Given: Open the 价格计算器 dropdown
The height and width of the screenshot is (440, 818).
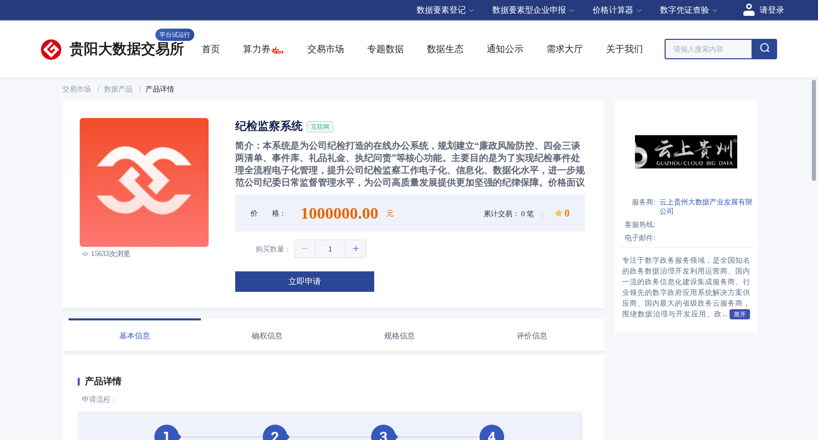Looking at the screenshot, I should pos(617,10).
